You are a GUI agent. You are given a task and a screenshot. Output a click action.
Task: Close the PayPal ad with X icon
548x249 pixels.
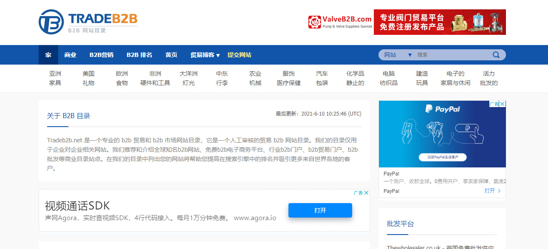coord(503,104)
